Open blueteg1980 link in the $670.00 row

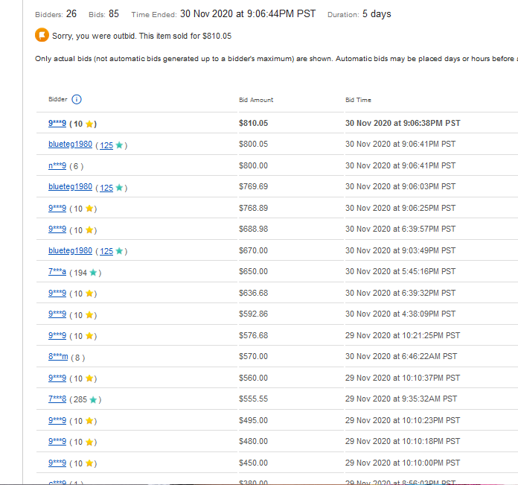point(70,251)
